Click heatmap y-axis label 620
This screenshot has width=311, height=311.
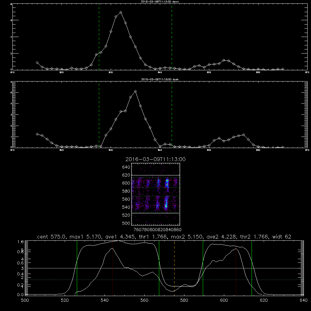click(126, 175)
